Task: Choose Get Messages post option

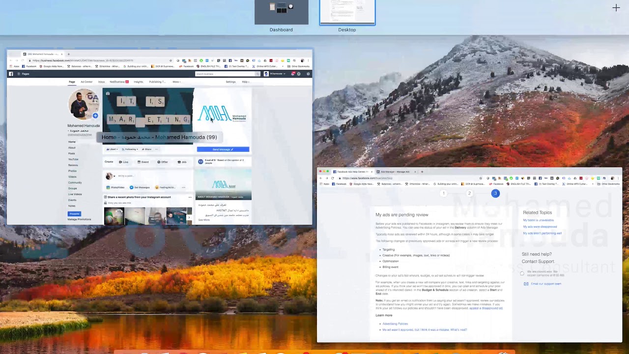Action: coord(140,187)
